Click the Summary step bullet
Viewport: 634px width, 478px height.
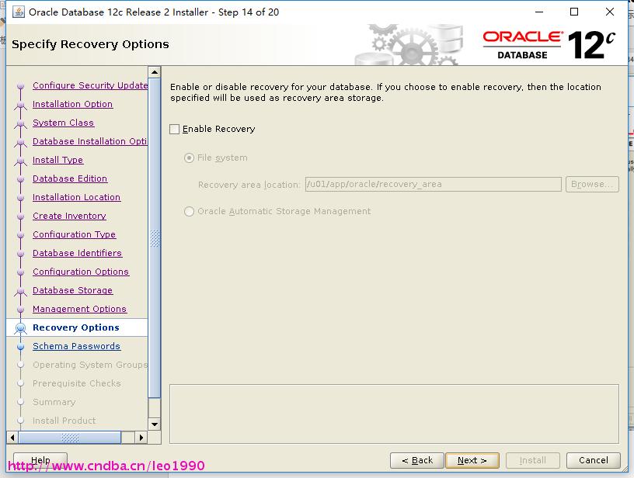[21, 402]
